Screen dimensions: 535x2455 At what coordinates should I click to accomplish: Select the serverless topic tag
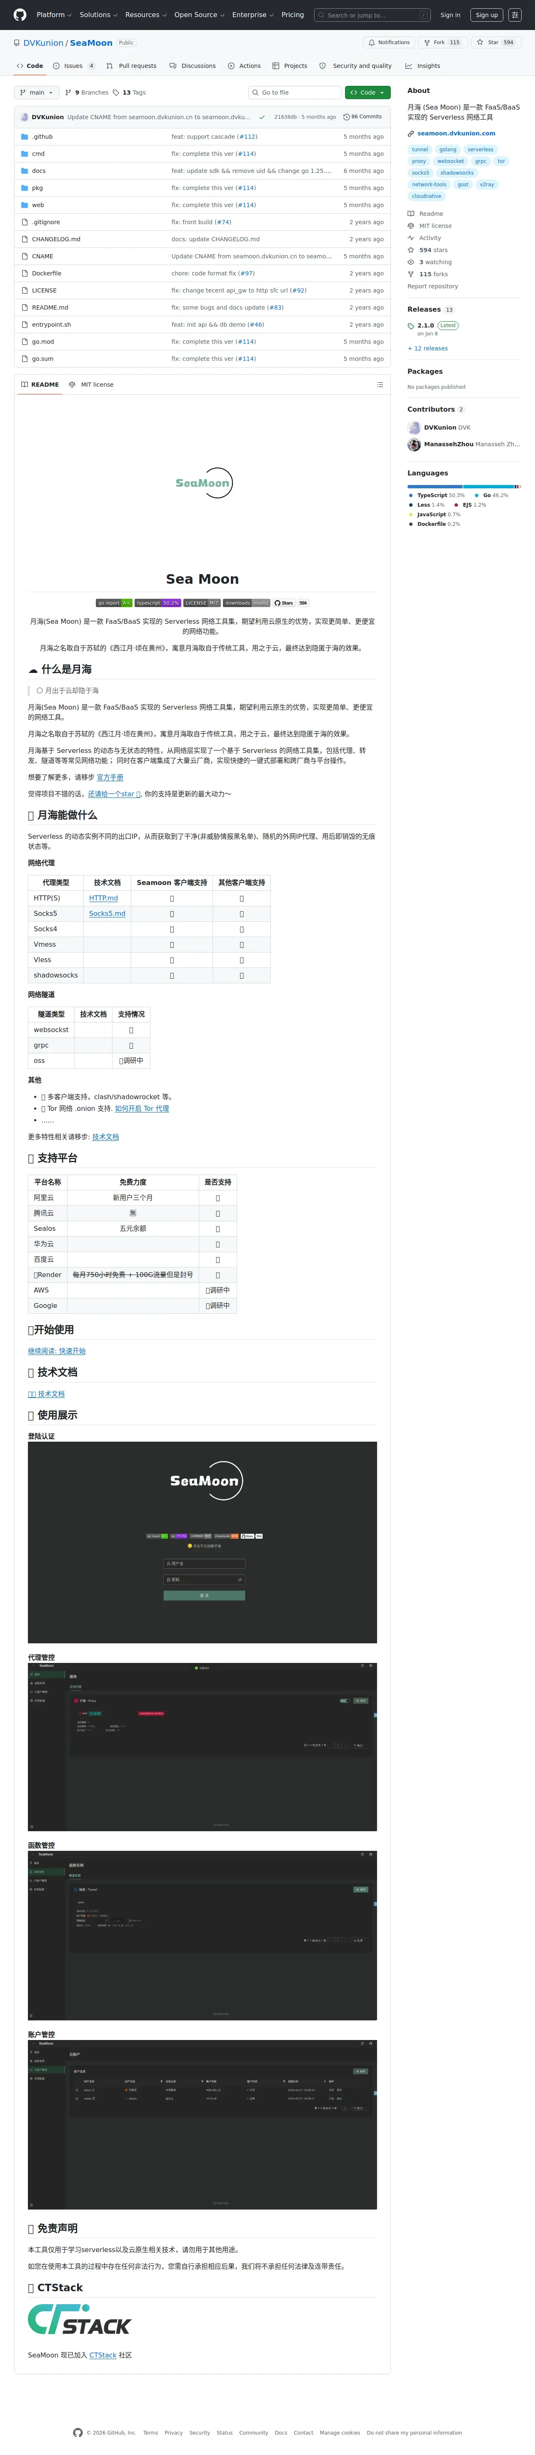[x=481, y=150]
